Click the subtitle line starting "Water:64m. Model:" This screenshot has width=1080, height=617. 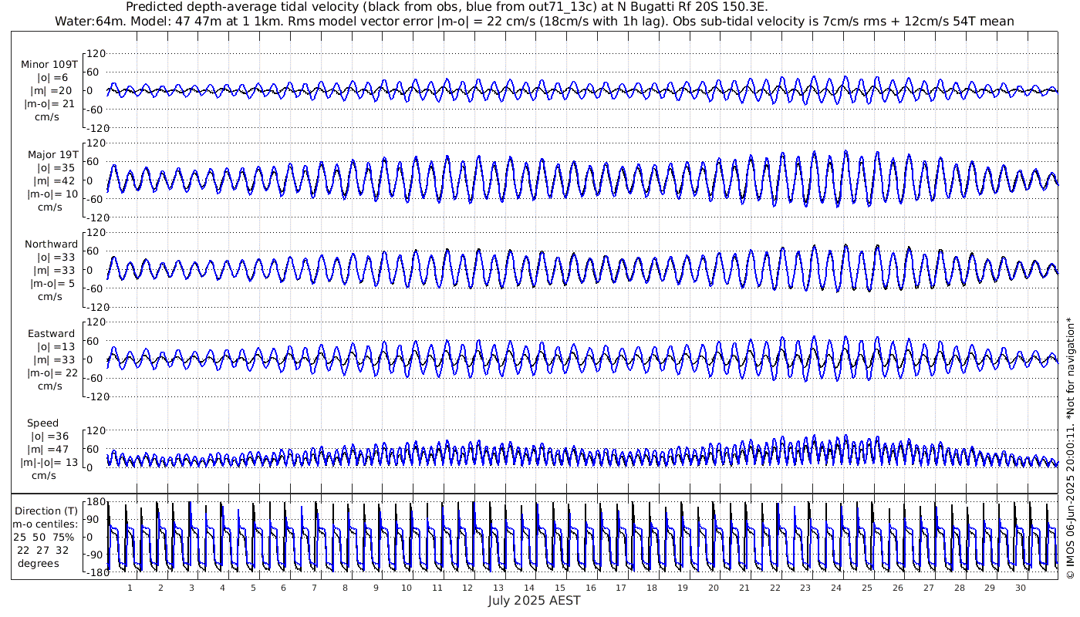534,21
